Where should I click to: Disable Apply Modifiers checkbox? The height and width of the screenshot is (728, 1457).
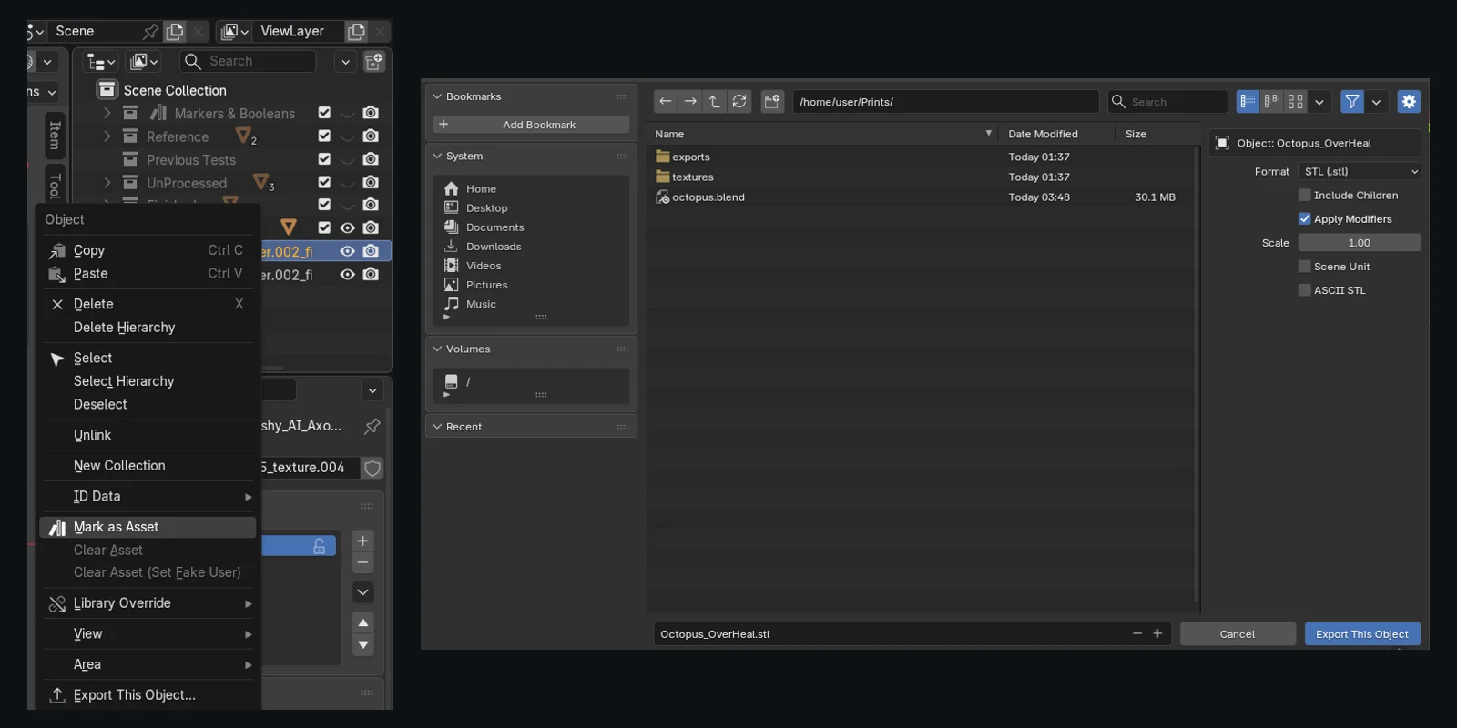tap(1305, 218)
